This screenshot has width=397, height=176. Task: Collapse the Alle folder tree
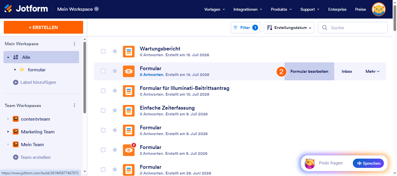[8, 57]
